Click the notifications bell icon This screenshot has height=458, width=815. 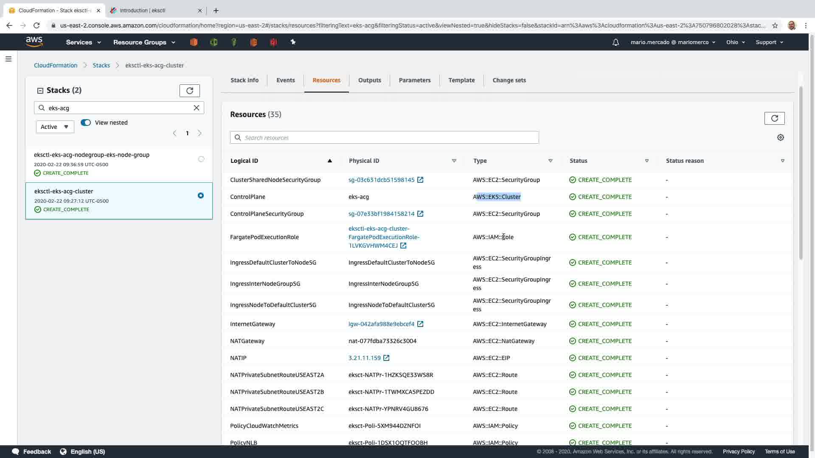pyautogui.click(x=615, y=42)
